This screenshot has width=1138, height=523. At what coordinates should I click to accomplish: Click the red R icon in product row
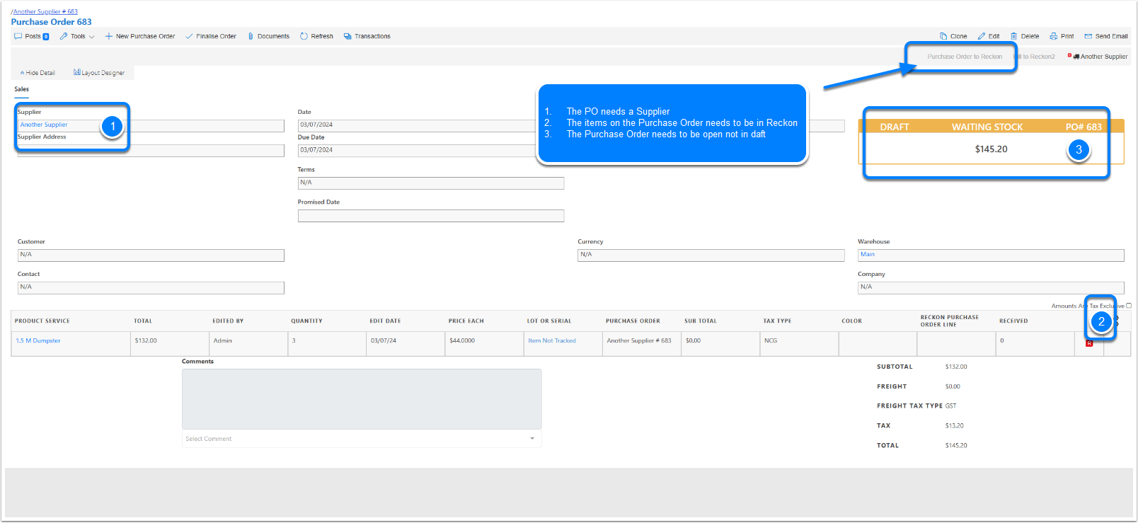coord(1089,343)
